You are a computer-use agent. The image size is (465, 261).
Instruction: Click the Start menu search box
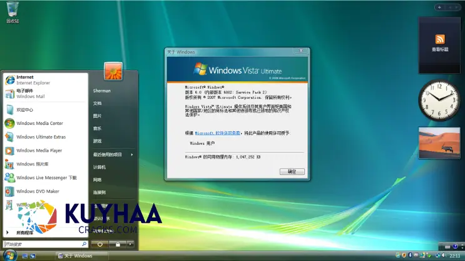tap(44, 244)
